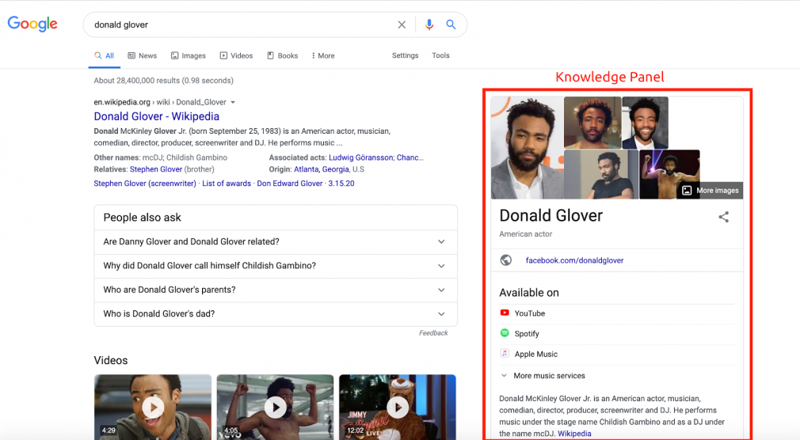Screen dimensions: 800x440
Task: Open the All results tab
Action: (104, 55)
